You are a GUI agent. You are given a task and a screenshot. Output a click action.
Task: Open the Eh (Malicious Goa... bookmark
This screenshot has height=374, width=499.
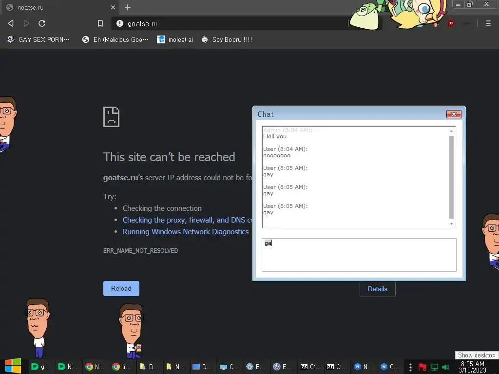(x=115, y=39)
